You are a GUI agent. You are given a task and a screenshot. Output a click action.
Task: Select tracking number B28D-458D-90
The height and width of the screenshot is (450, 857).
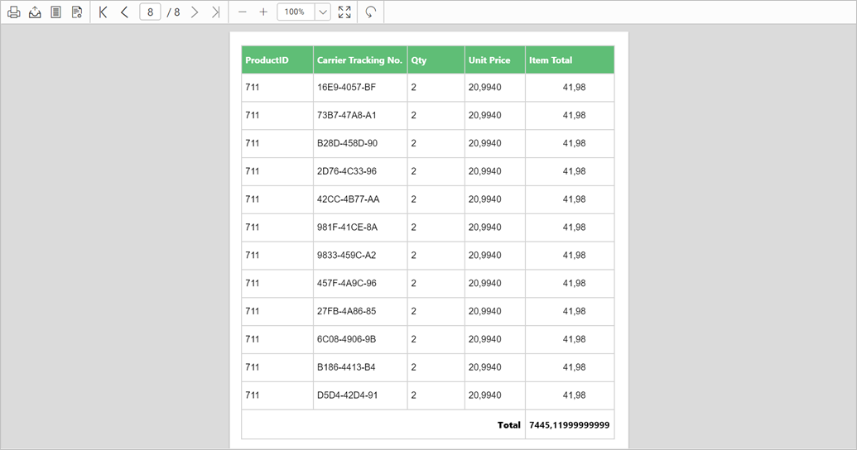click(x=347, y=143)
